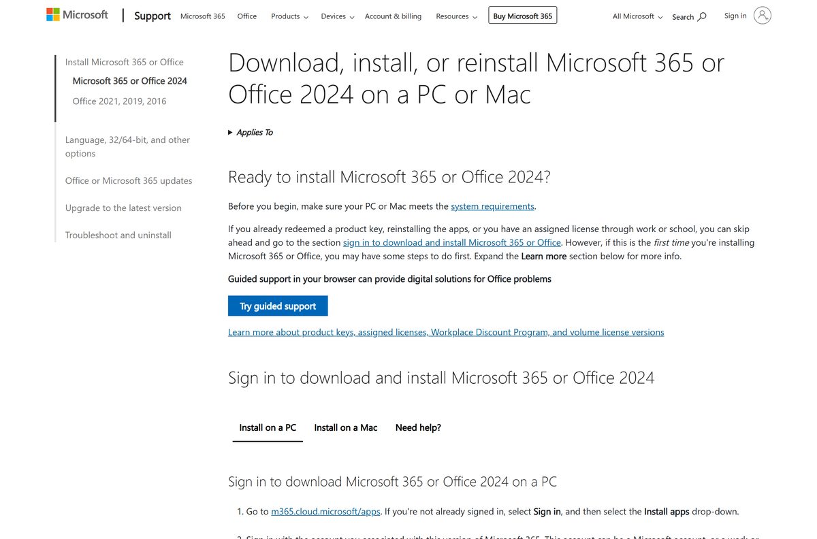The width and height of the screenshot is (817, 539).
Task: Click the Sign in text link
Action: coord(735,16)
